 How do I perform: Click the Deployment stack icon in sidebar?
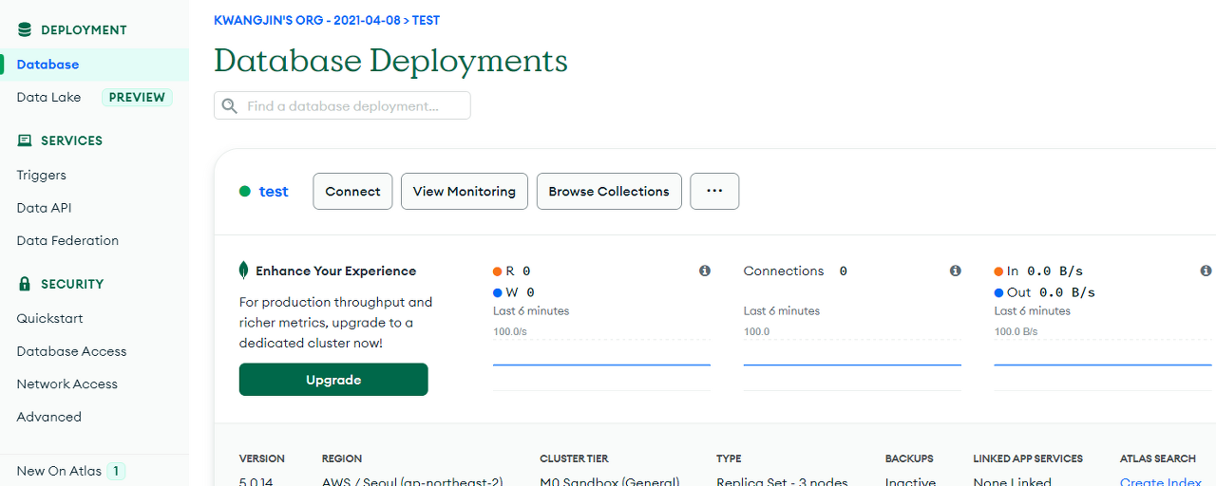(25, 29)
